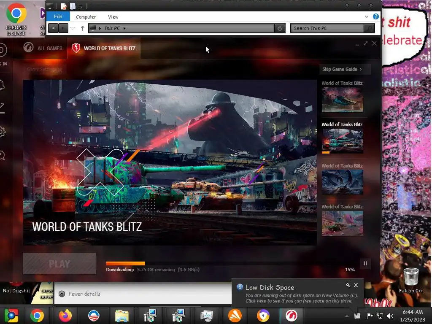Viewport: 432px width, 324px height.
Task: Click the Wargaming logo beside ALL GAMES
Action: [x=28, y=47]
